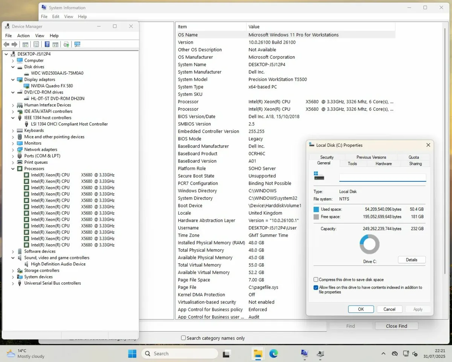452x362 pixels.
Task: Click Cancel in Local Disk Properties
Action: point(389,309)
